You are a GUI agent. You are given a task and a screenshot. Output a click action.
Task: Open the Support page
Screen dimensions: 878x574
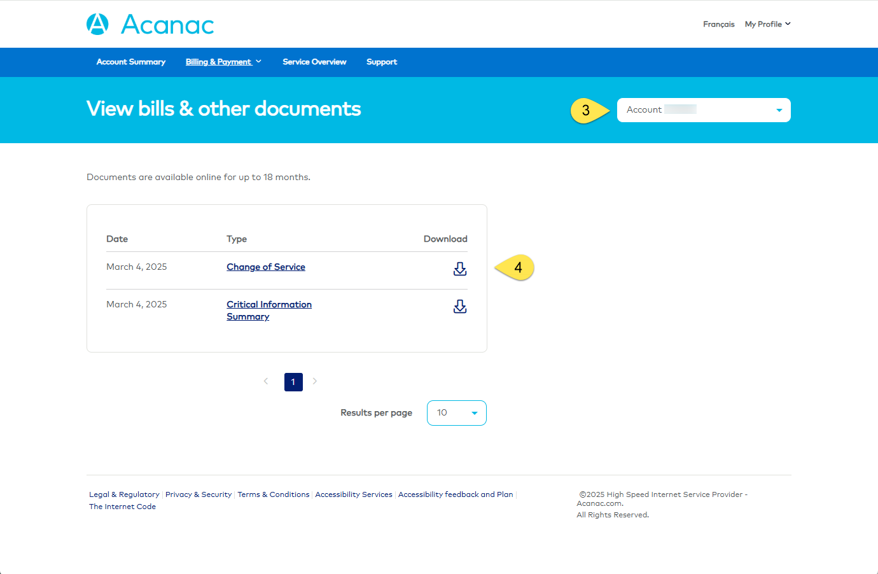pos(382,62)
